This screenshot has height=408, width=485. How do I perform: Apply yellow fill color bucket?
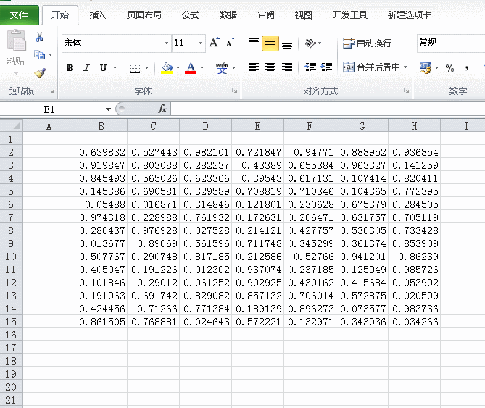point(167,67)
